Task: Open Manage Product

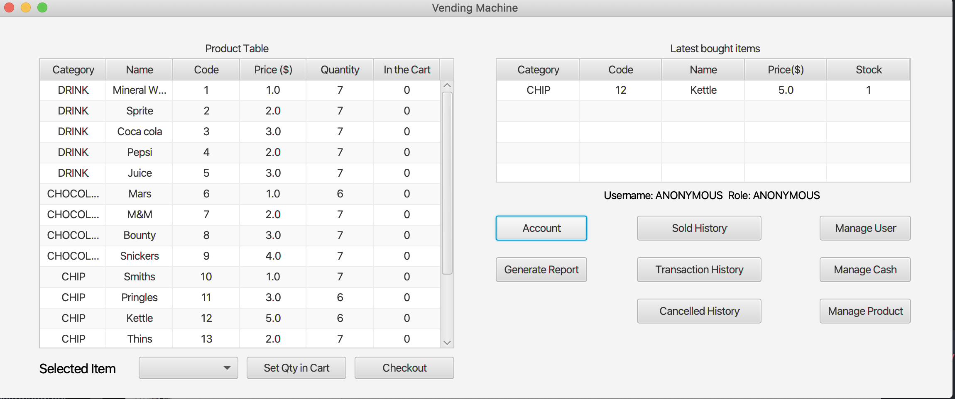Action: (865, 311)
